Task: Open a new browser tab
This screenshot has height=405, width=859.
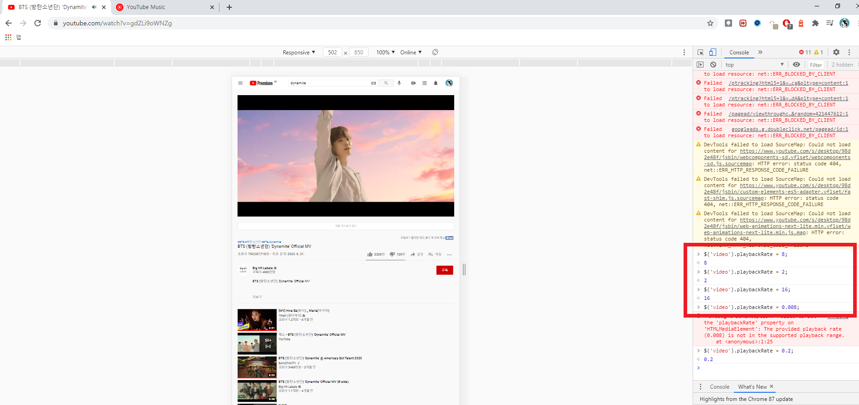Action: pyautogui.click(x=229, y=7)
